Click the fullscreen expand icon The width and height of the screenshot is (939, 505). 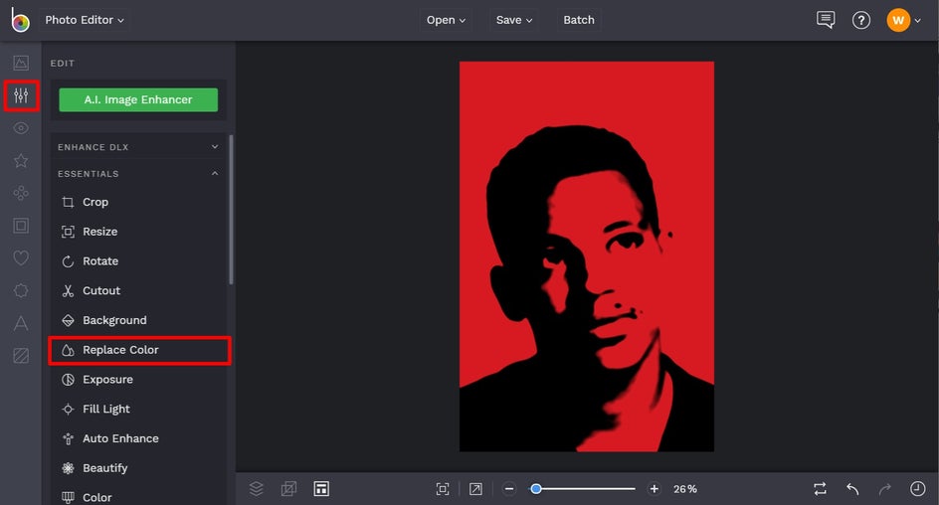[475, 489]
